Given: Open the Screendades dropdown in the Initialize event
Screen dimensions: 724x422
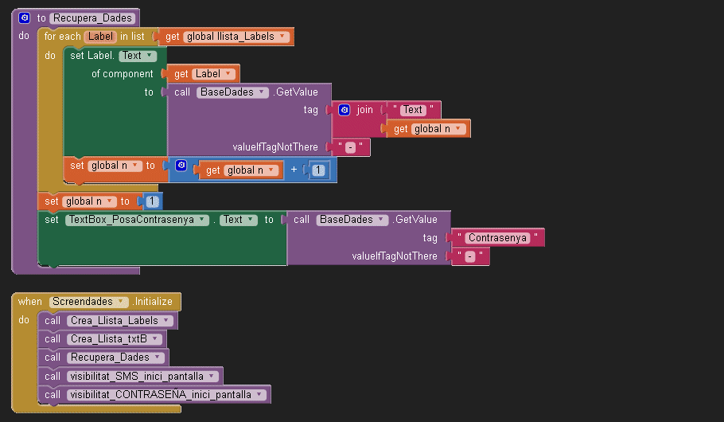Looking at the screenshot, I should pyautogui.click(x=121, y=302).
